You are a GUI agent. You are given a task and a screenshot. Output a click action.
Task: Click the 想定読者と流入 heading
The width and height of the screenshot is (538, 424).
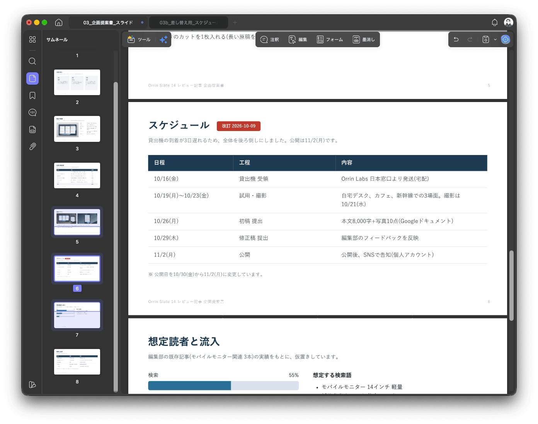pos(184,342)
